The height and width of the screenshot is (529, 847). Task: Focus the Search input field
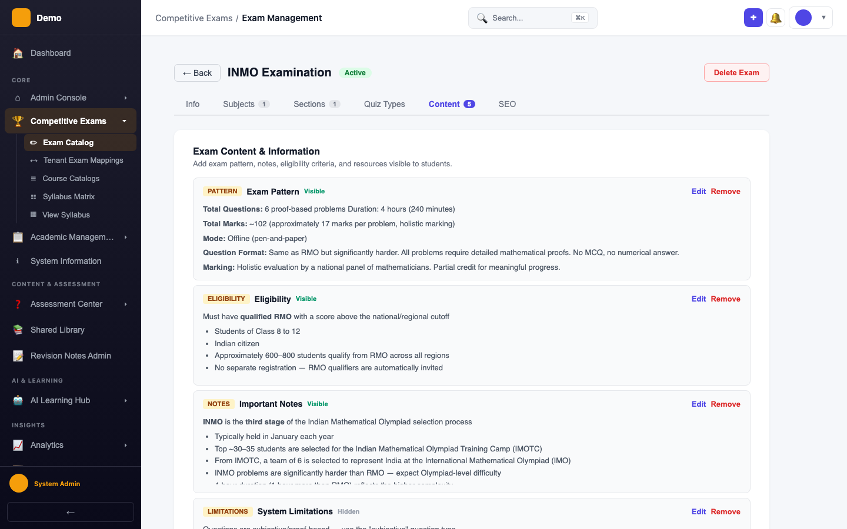(x=533, y=18)
